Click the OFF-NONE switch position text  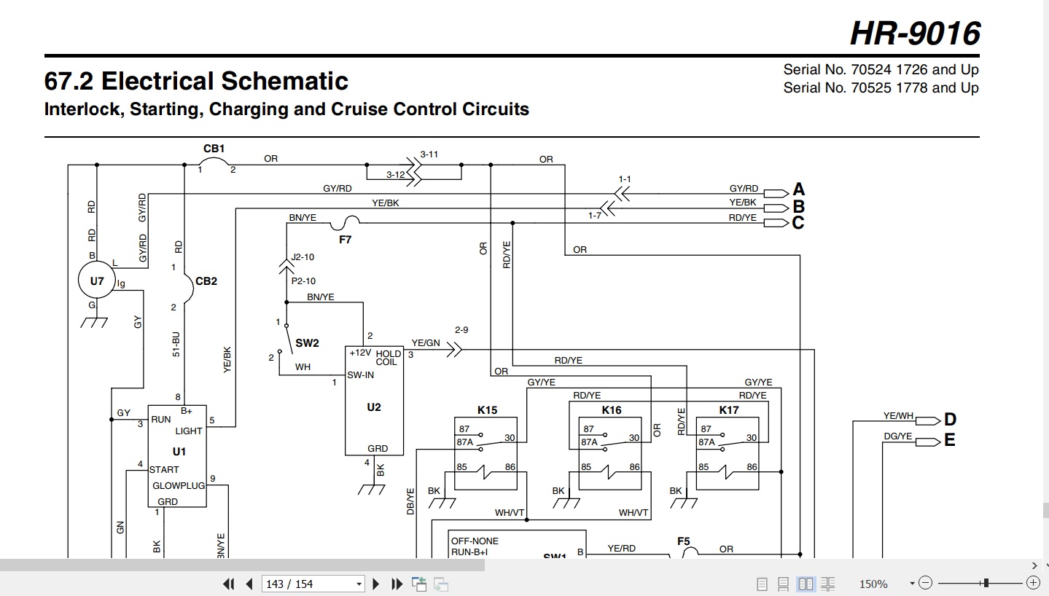[x=475, y=541]
